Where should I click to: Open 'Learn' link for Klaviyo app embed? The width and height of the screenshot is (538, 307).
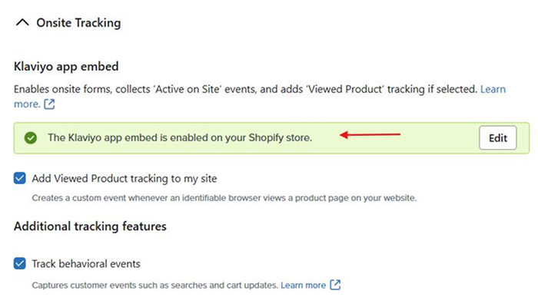pos(493,89)
